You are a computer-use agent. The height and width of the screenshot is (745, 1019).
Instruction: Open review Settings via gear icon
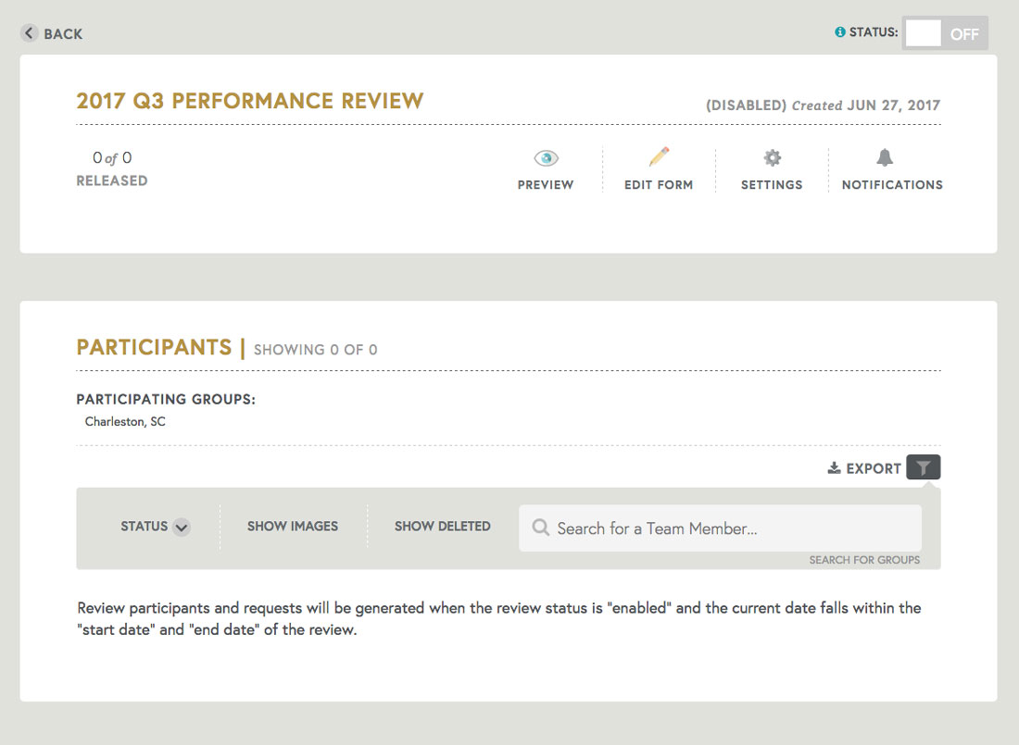[x=772, y=157]
